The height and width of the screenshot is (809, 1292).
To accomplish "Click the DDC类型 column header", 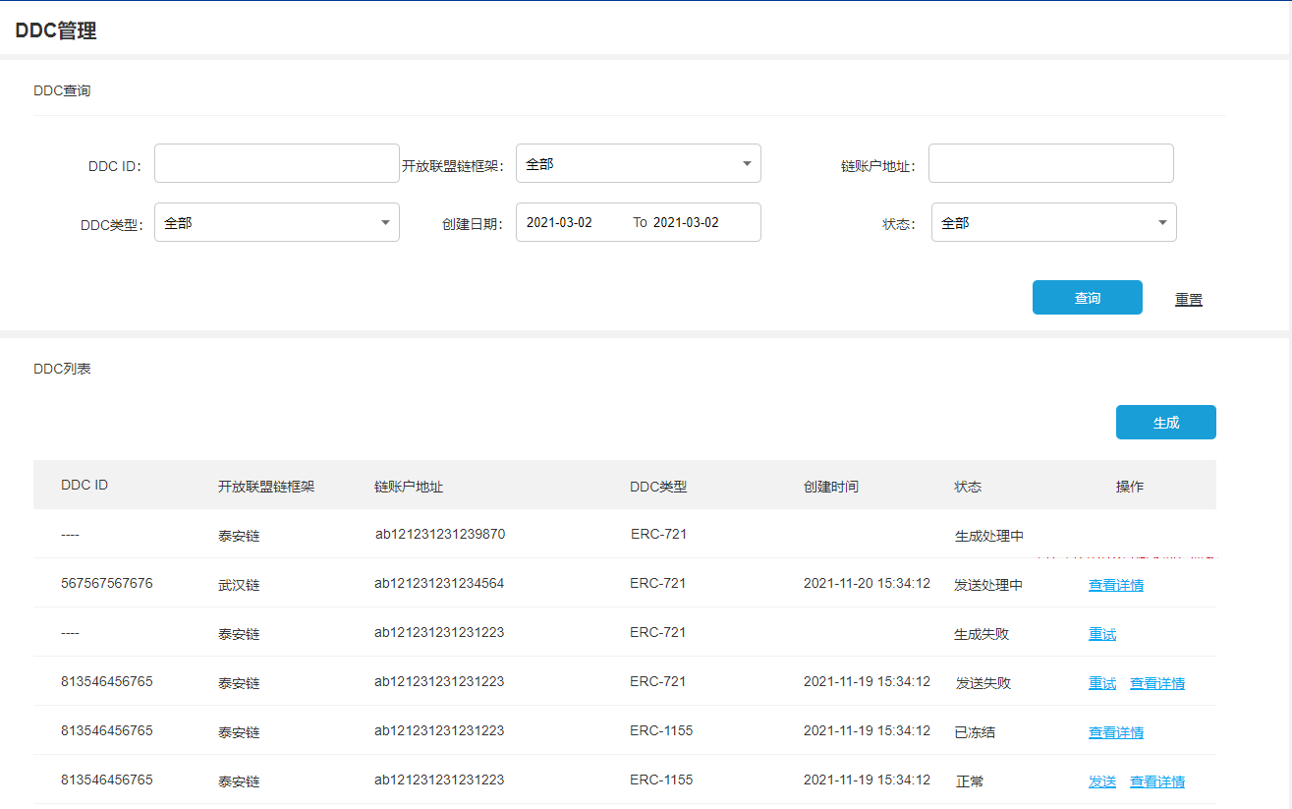I will (658, 487).
